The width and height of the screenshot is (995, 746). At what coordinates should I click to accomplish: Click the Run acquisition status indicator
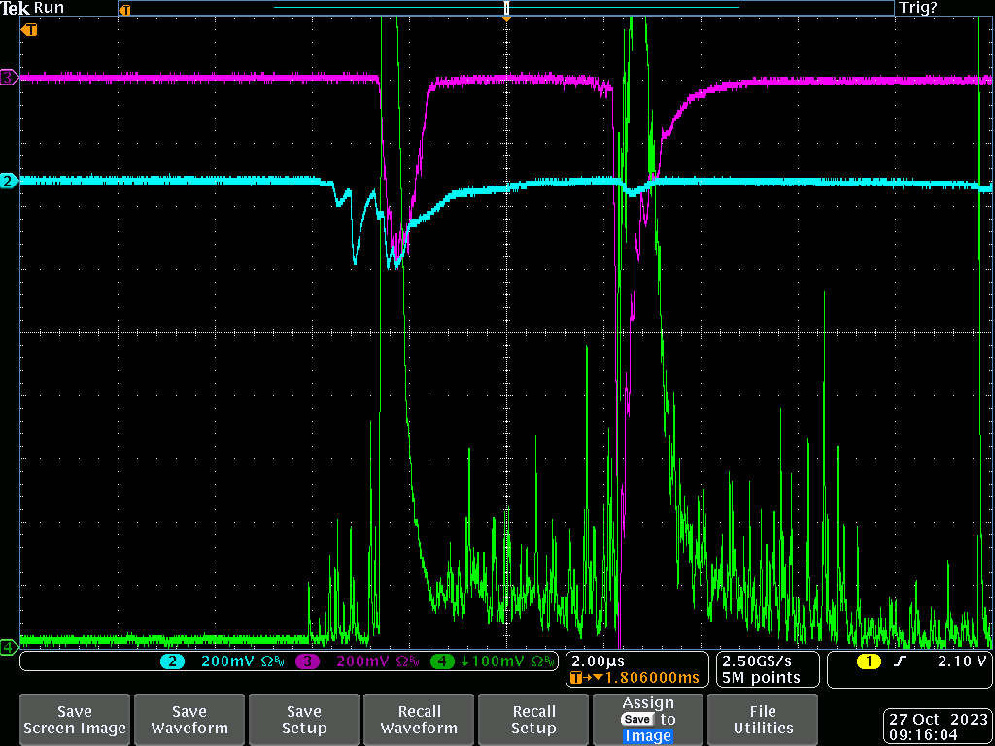pyautogui.click(x=49, y=8)
